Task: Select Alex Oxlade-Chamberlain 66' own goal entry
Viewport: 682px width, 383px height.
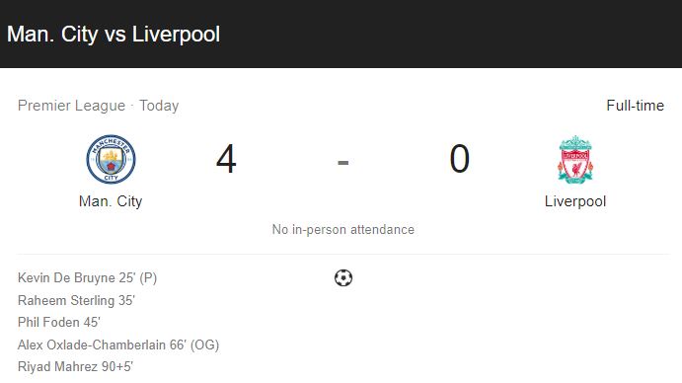Action: click(118, 345)
